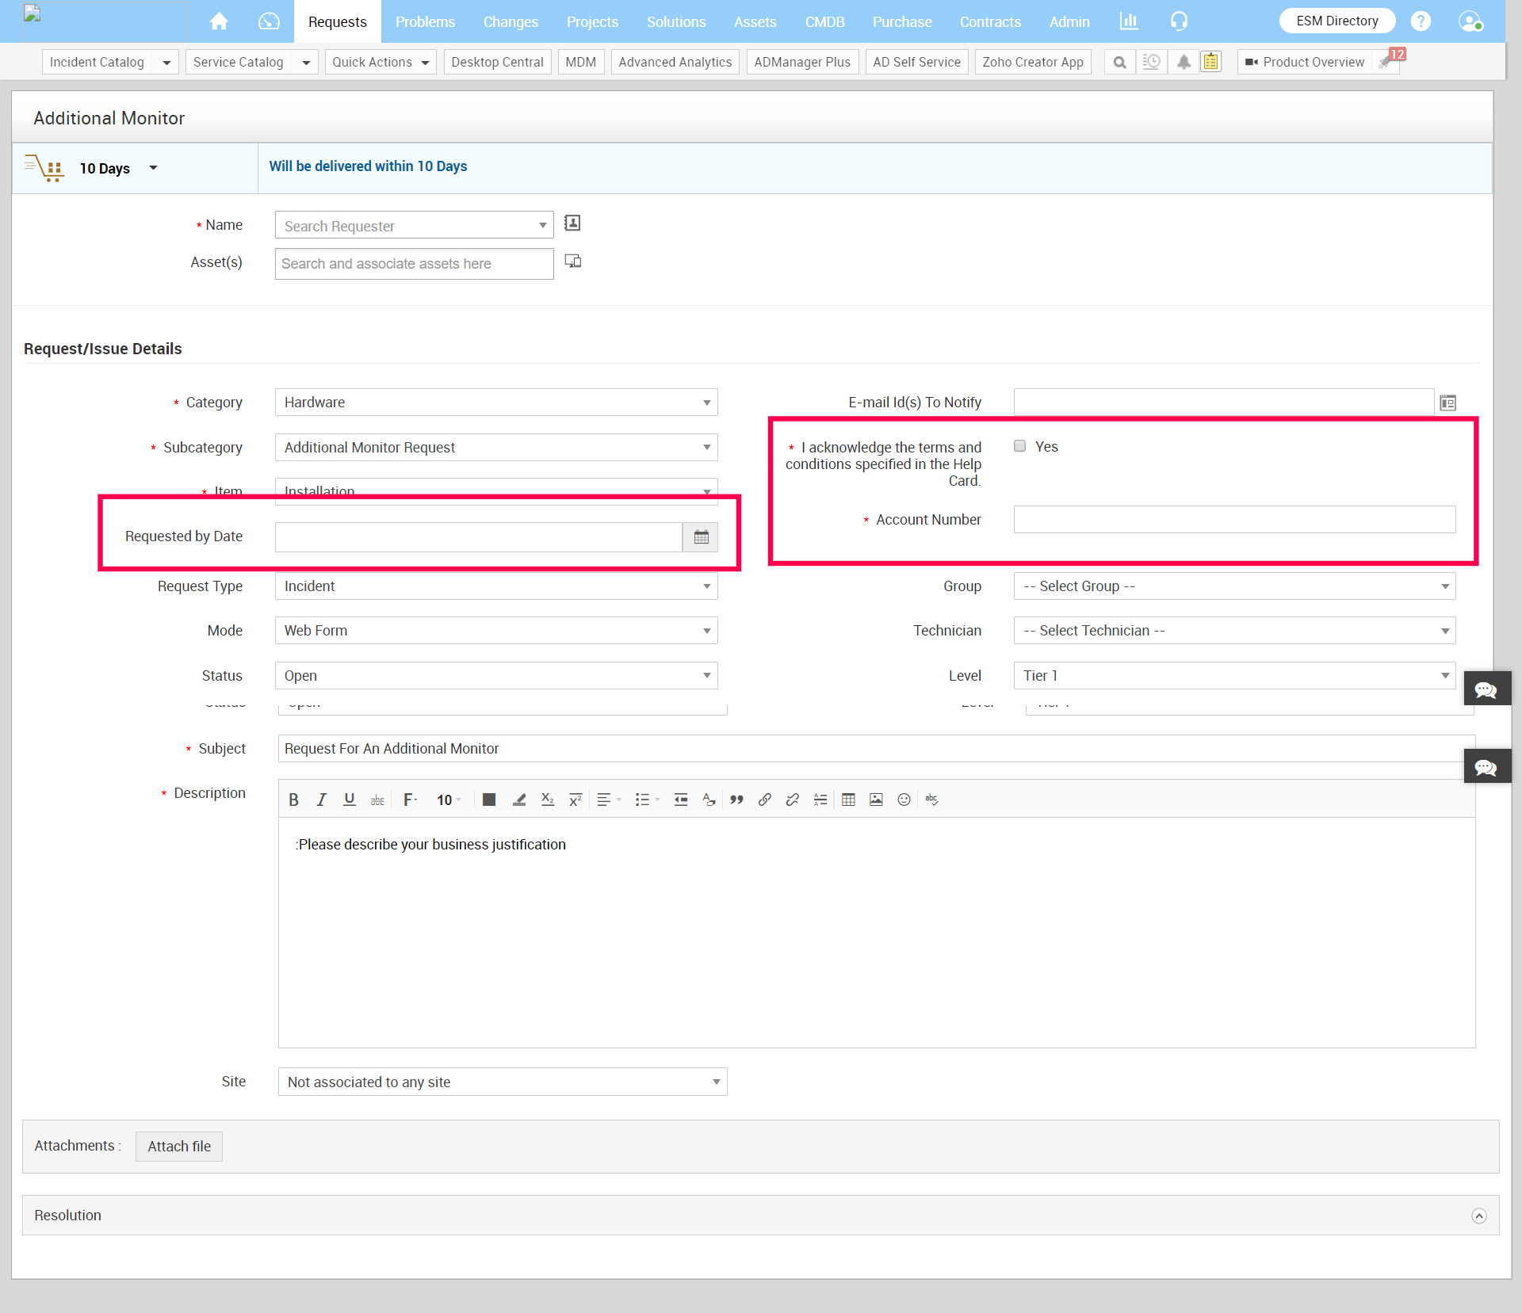Insert an emoji smiley in description
The width and height of the screenshot is (1522, 1313).
[x=904, y=800]
